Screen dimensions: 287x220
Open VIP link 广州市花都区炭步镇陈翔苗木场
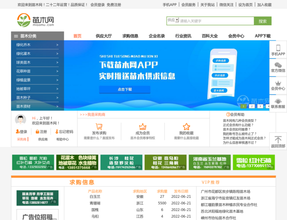(226, 191)
